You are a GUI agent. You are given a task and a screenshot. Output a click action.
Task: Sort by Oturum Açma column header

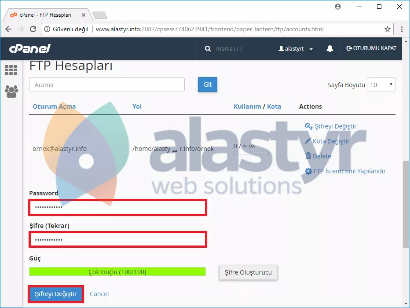[x=54, y=106]
